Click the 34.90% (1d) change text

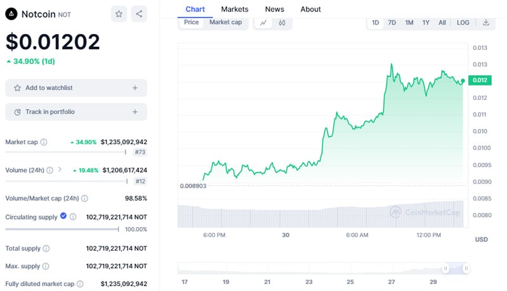click(x=30, y=61)
